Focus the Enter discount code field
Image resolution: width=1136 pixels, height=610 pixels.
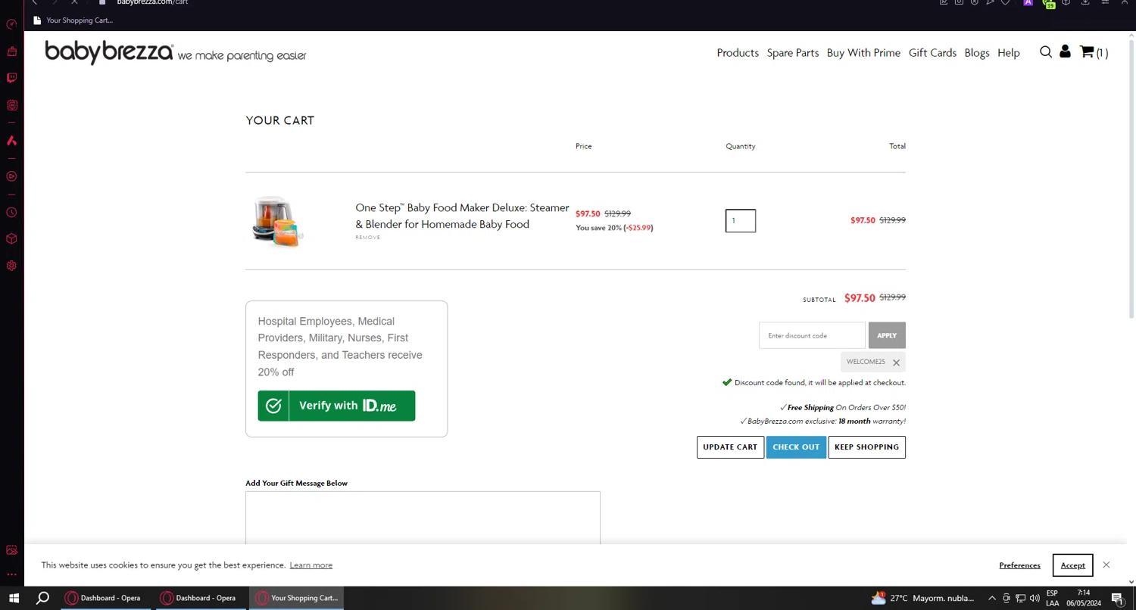coord(812,335)
